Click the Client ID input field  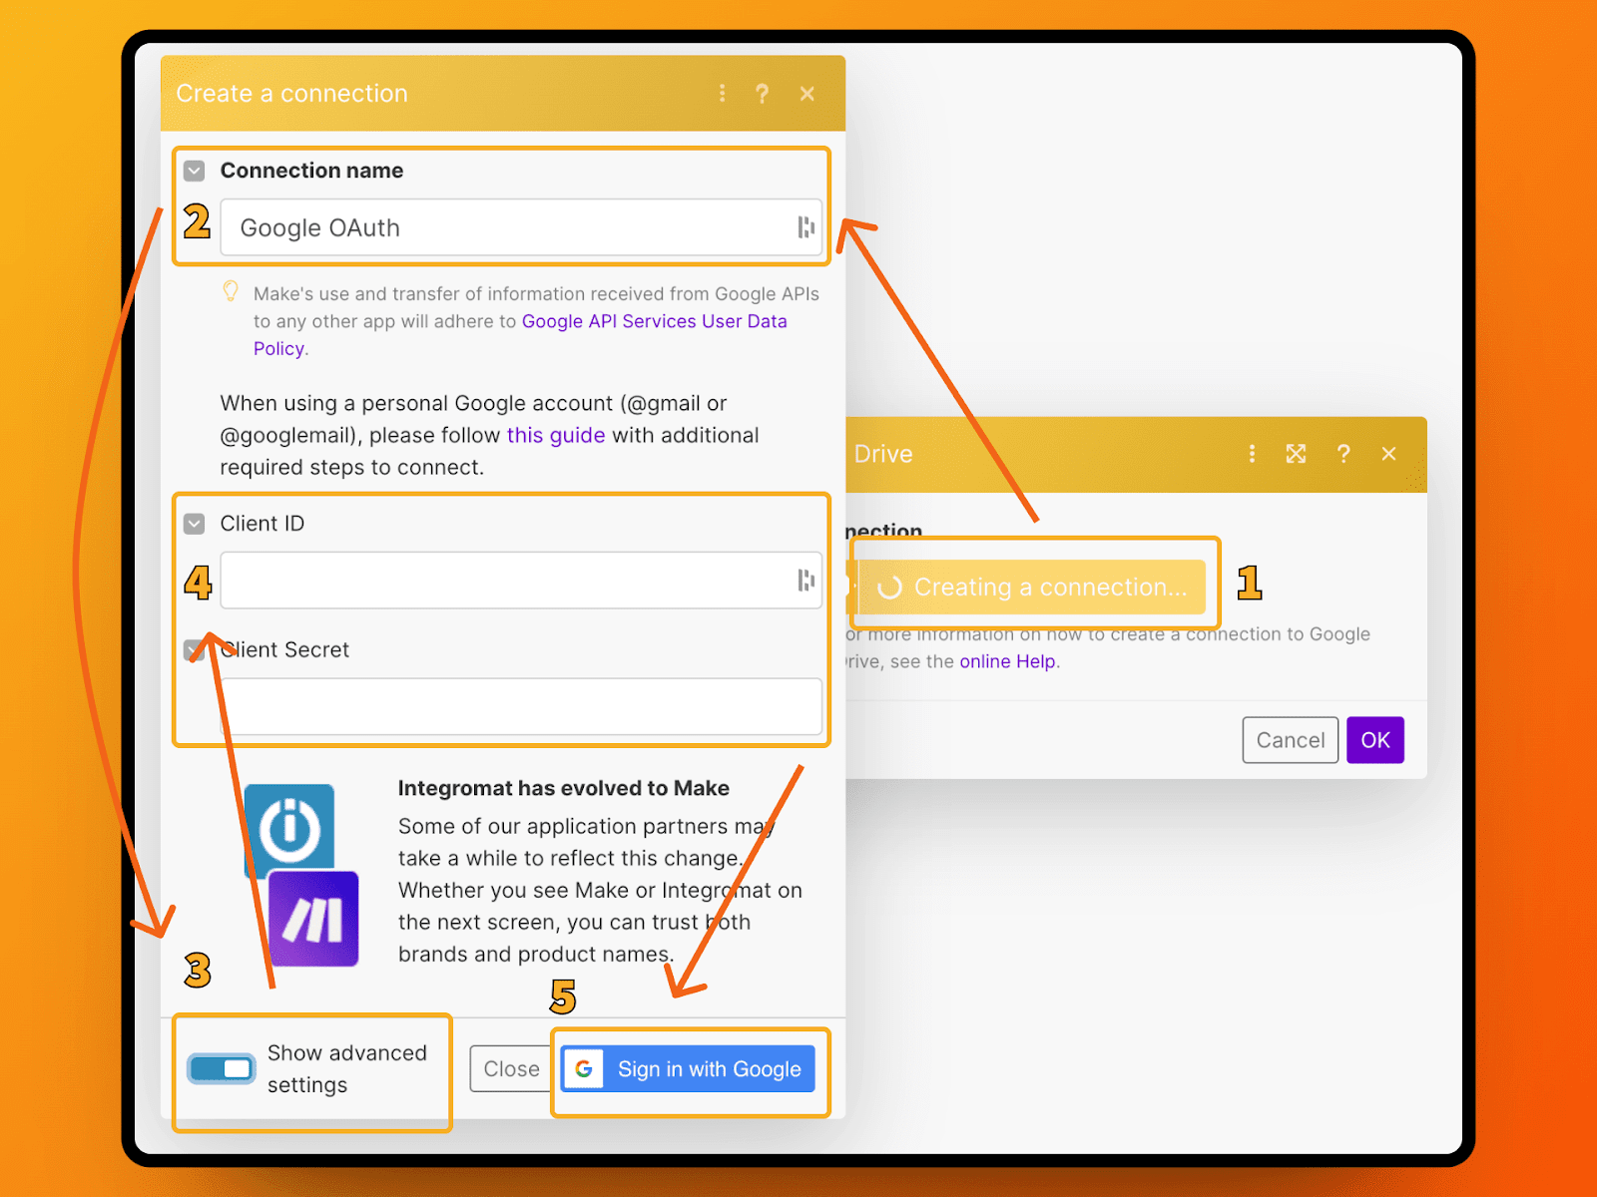[521, 581]
